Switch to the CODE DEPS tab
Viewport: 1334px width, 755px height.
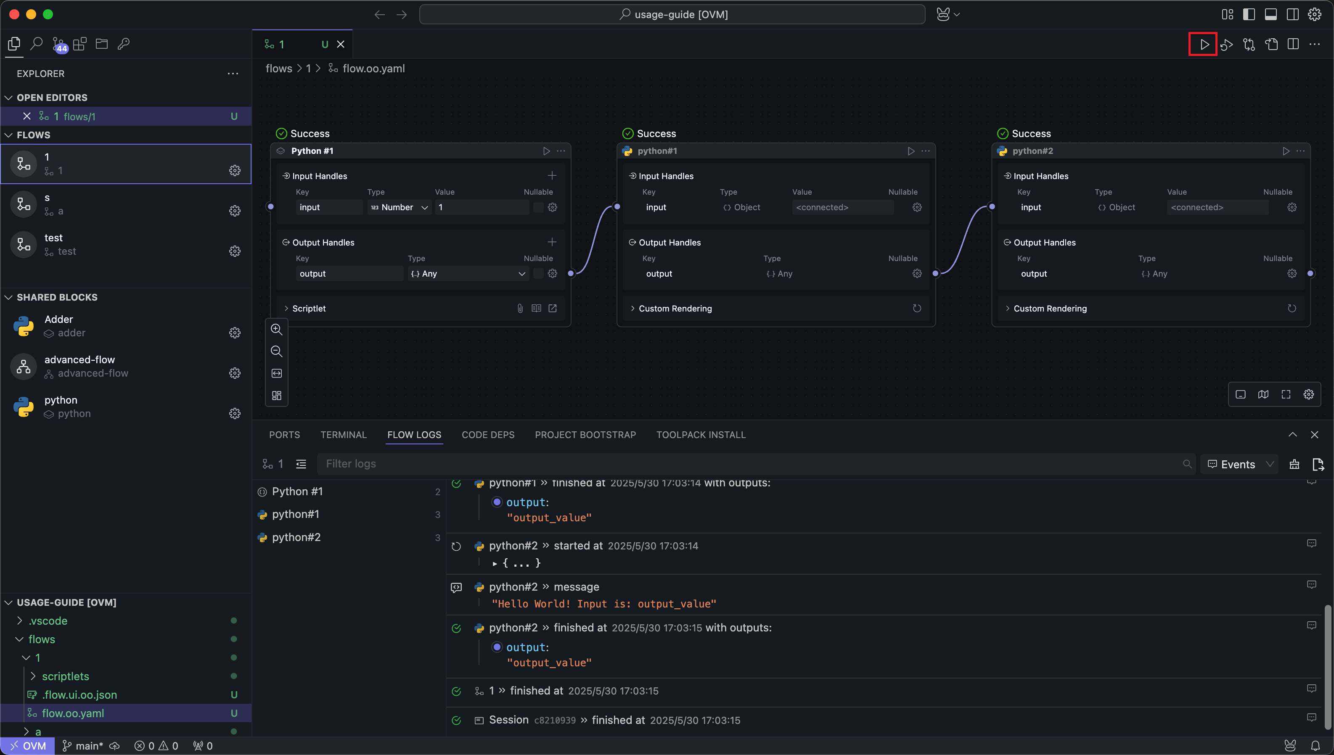pos(487,435)
